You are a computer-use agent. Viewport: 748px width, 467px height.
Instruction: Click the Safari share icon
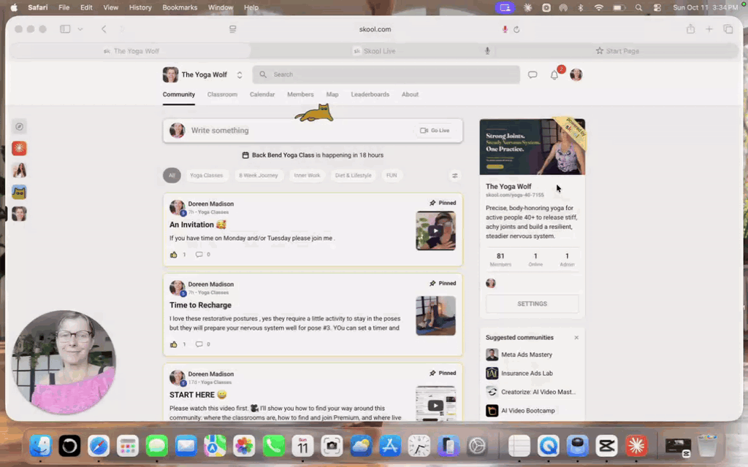pos(690,29)
